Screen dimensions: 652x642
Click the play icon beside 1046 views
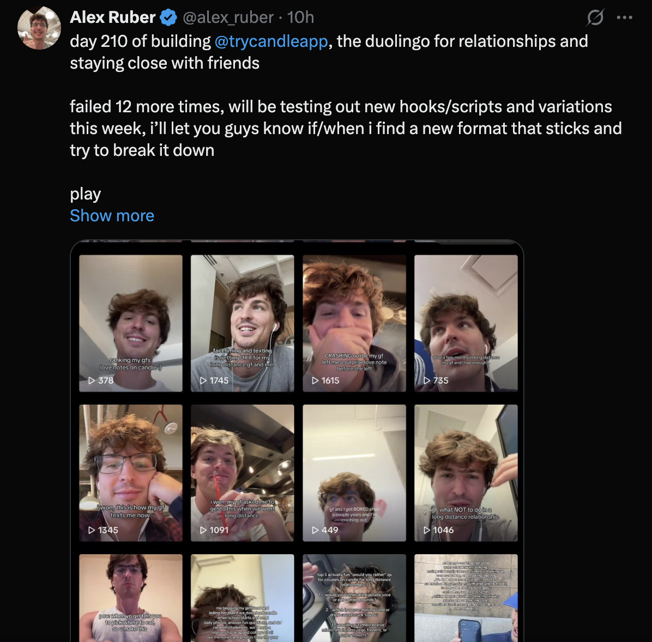click(x=427, y=530)
